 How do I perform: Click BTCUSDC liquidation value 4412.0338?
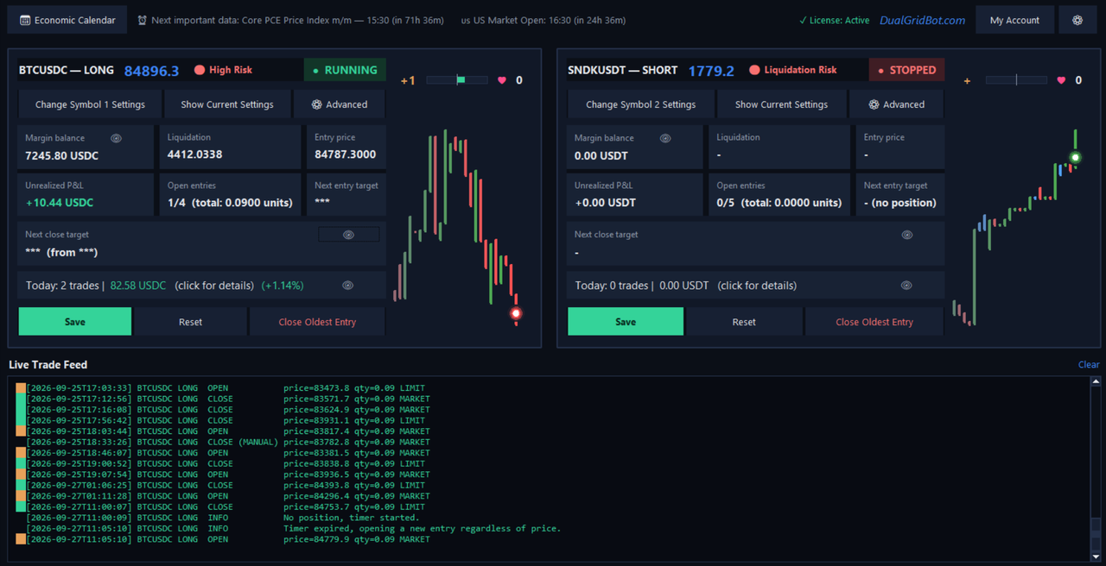194,154
